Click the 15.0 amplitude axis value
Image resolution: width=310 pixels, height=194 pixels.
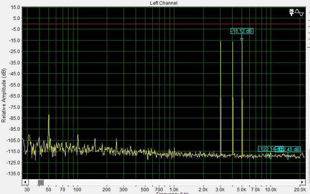pyautogui.click(x=15, y=7)
